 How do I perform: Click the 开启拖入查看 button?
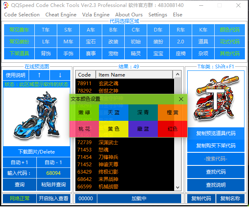54,199
